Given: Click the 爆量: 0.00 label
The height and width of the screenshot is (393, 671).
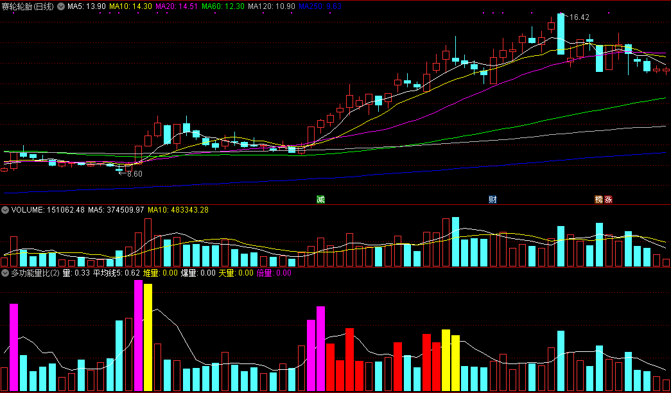Looking at the screenshot, I should click(198, 273).
